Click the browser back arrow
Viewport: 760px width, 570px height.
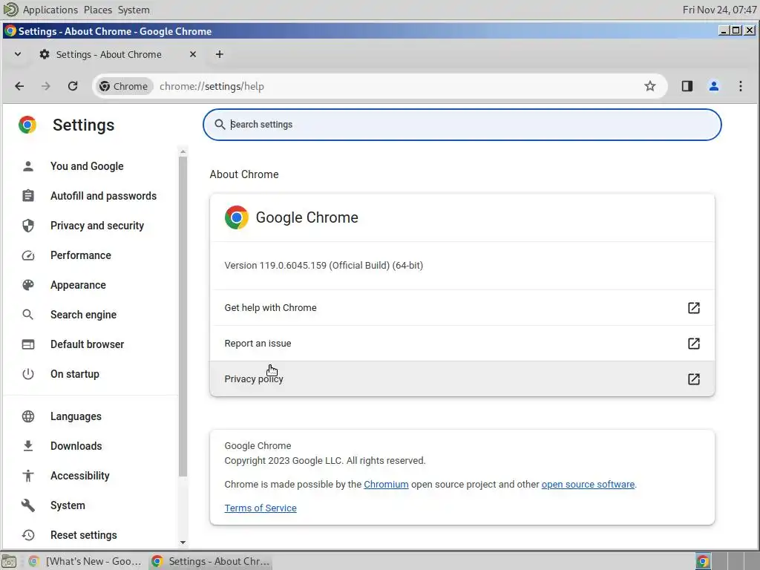pos(19,86)
